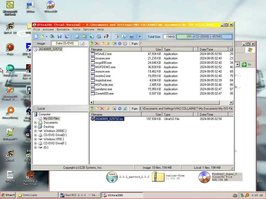Expand the CD/DVD Drive(F:) node
Screen dimensions: 266x199
pyautogui.click(x=35, y=143)
